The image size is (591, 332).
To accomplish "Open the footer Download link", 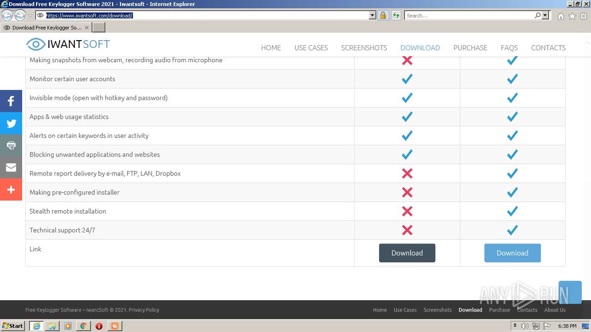I will (x=470, y=310).
